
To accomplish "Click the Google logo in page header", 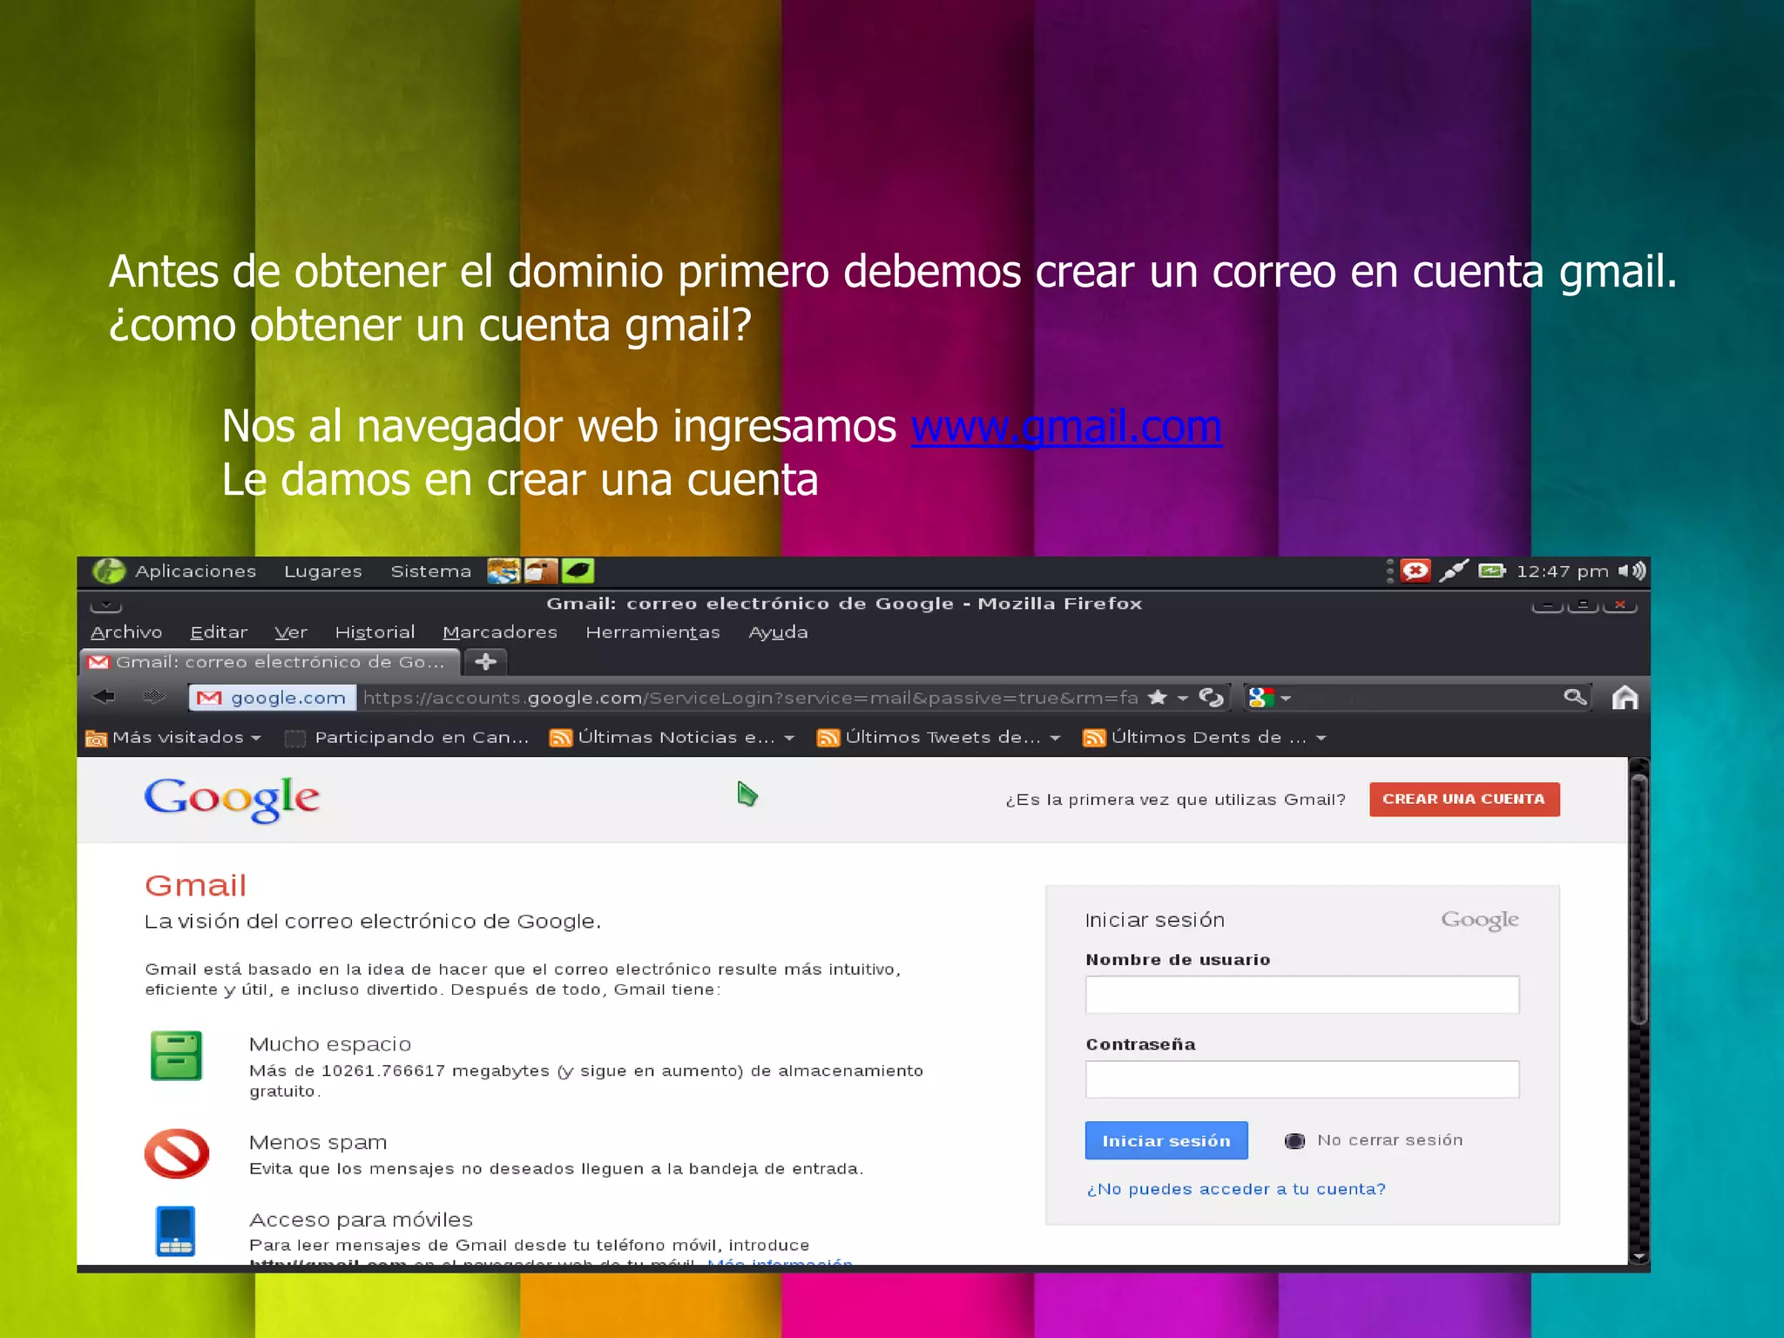I will pyautogui.click(x=232, y=799).
